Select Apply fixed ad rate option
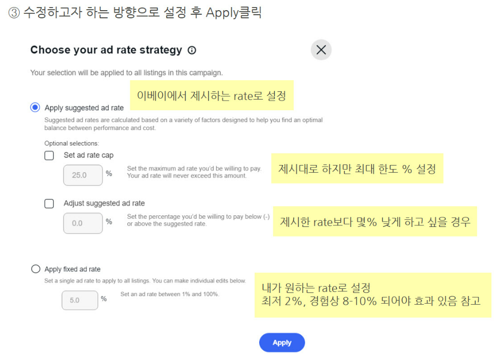Image resolution: width=494 pixels, height=362 pixels. click(36, 269)
